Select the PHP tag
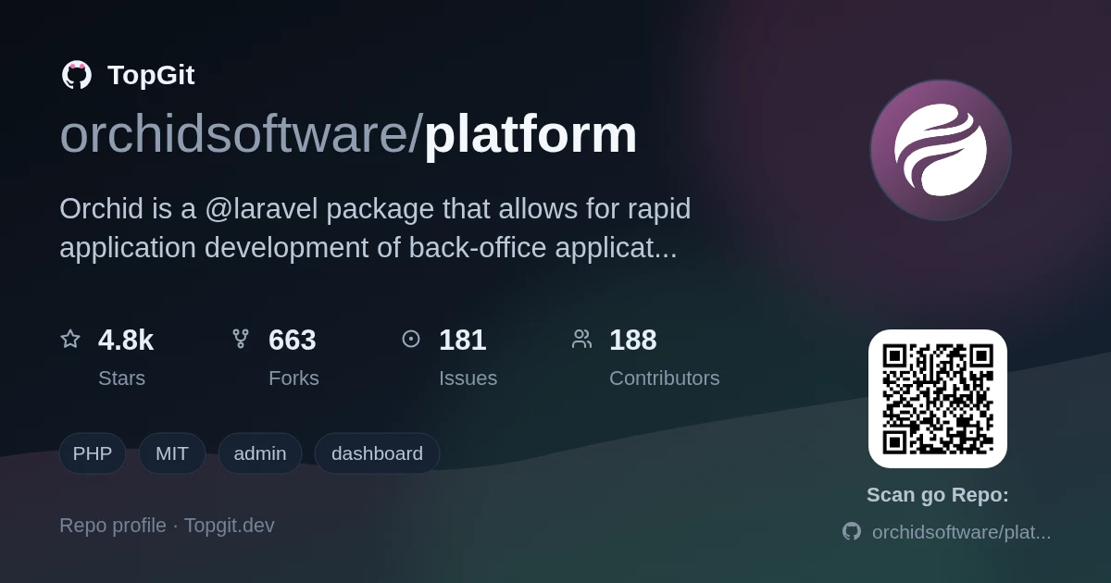1111x583 pixels. [93, 453]
